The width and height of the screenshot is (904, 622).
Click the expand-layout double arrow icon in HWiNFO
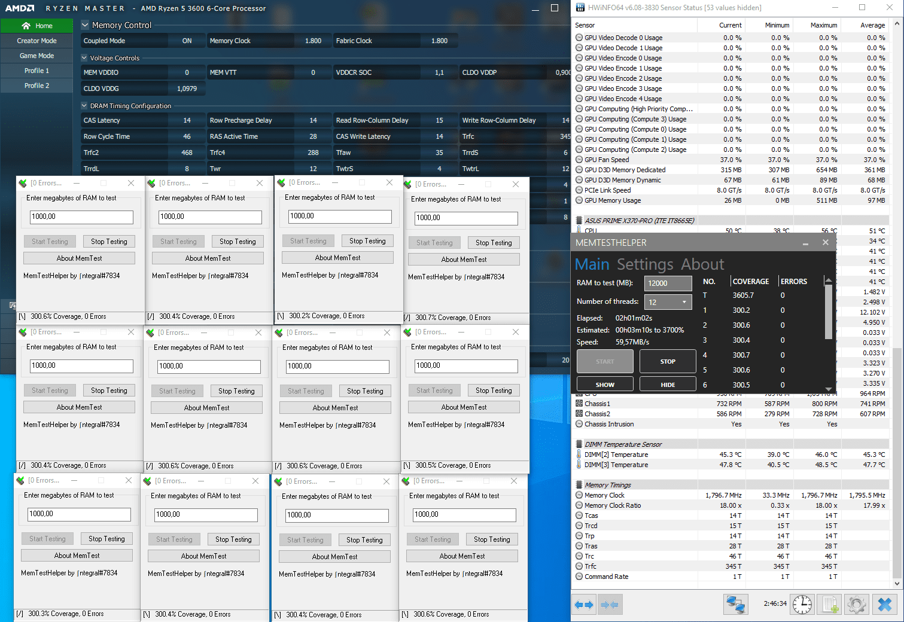(584, 605)
